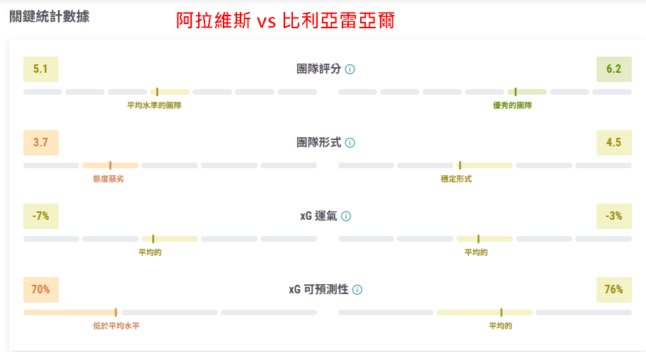The image size is (646, 352).
Task: Click the red 阿拉維斯 vs 比利亞雷亞爾 title
Action: [285, 21]
